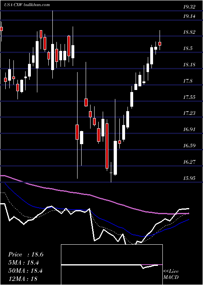Screen dimensions: 203x285
Task: Click the '<<Live MACD' label
Action: click(171, 274)
